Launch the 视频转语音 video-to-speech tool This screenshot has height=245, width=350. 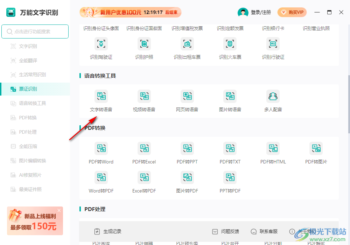(x=144, y=101)
